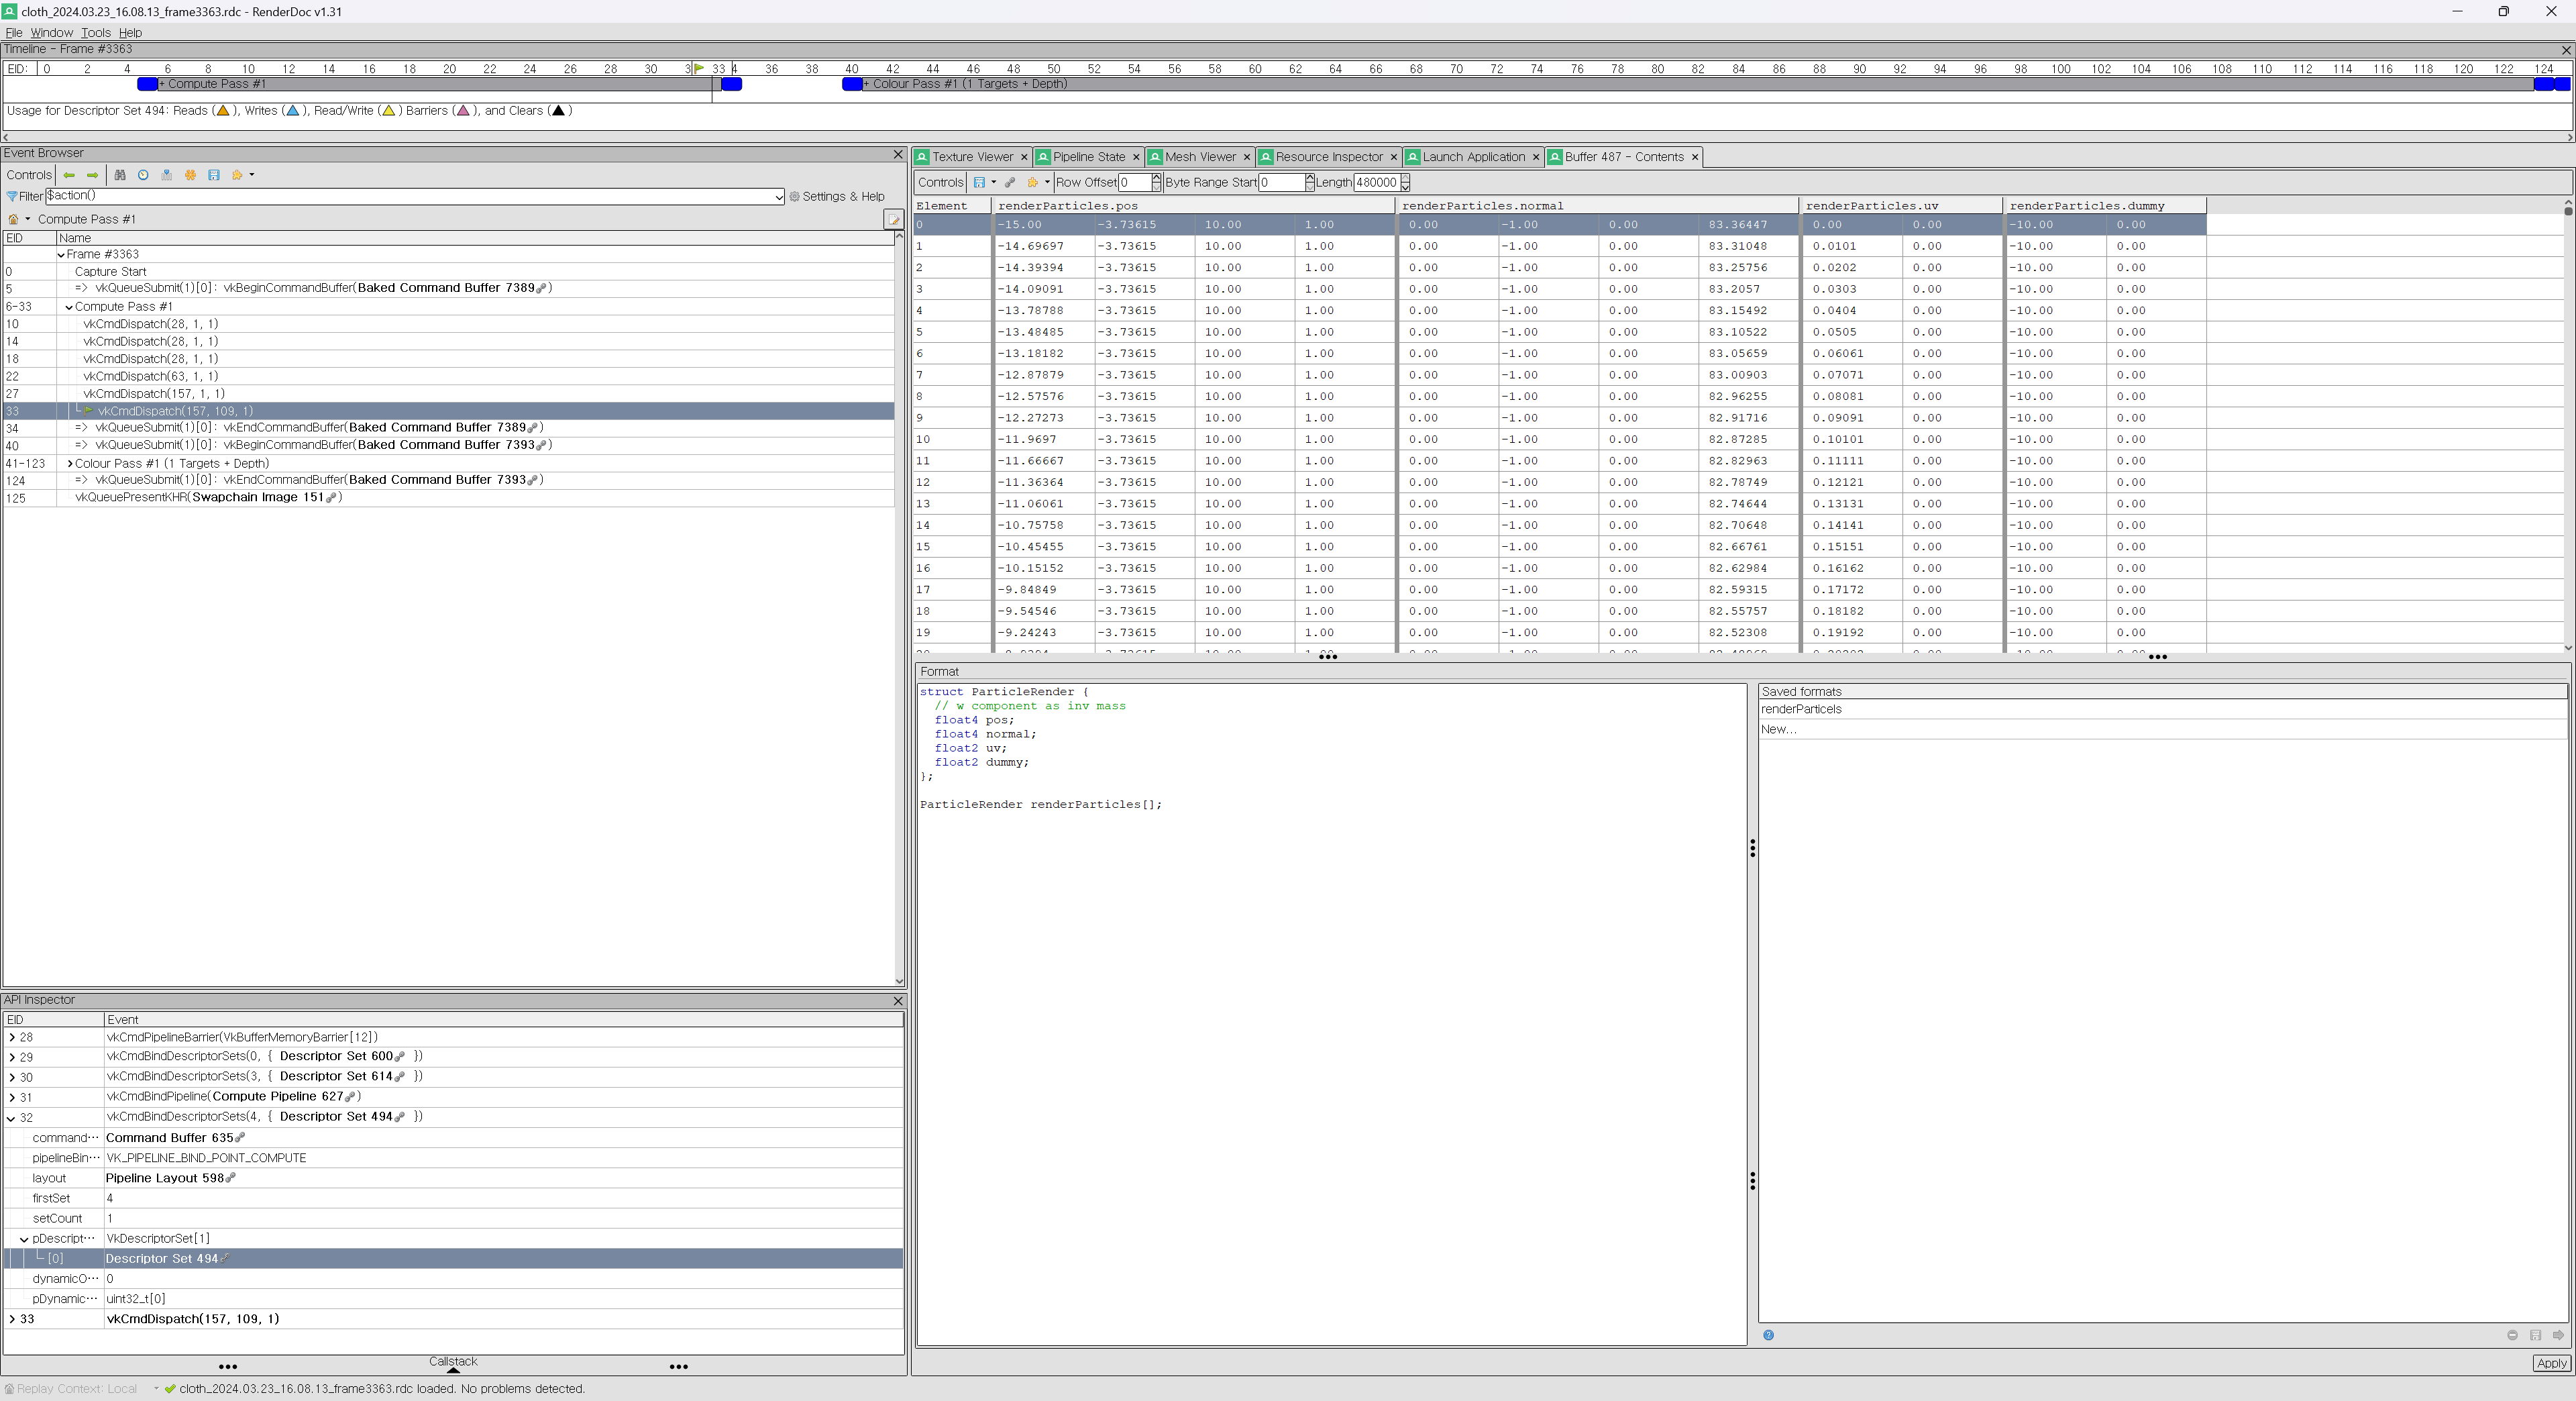The width and height of the screenshot is (2576, 1401).
Task: Click the buffer viewer extensions puzzle icon
Action: pos(1033,183)
